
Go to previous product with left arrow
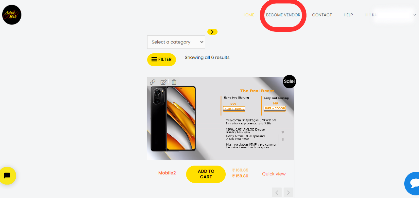click(x=277, y=193)
